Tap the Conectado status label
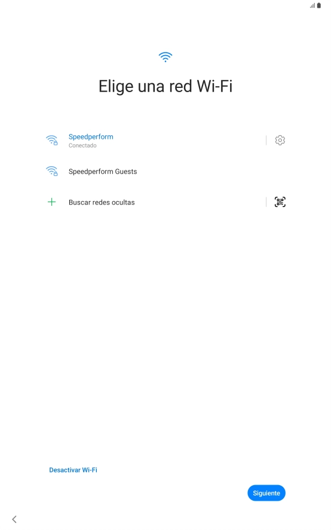The width and height of the screenshot is (331, 530). pos(82,146)
